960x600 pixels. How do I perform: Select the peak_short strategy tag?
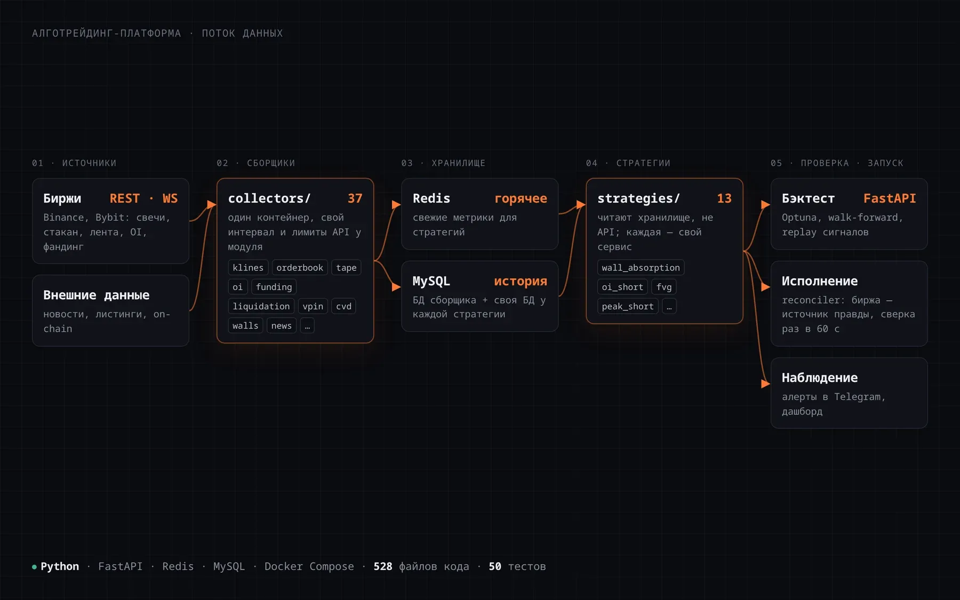tap(628, 306)
